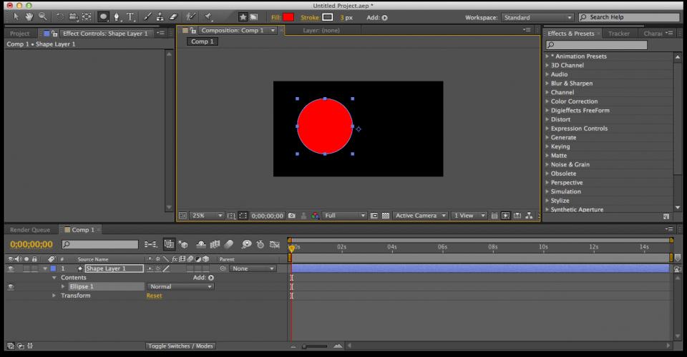
Task: Click the Reset link for Transform
Action: [154, 296]
